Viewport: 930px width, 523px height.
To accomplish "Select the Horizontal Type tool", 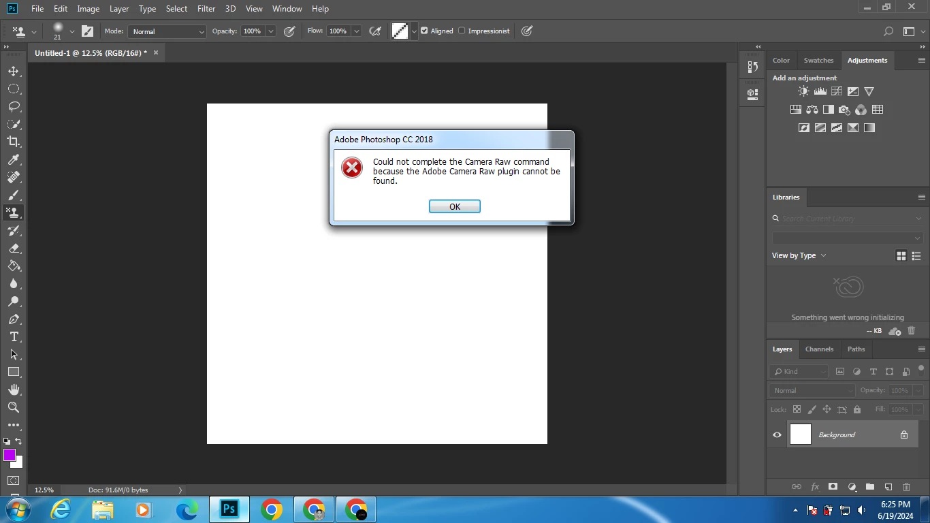I will pyautogui.click(x=14, y=337).
